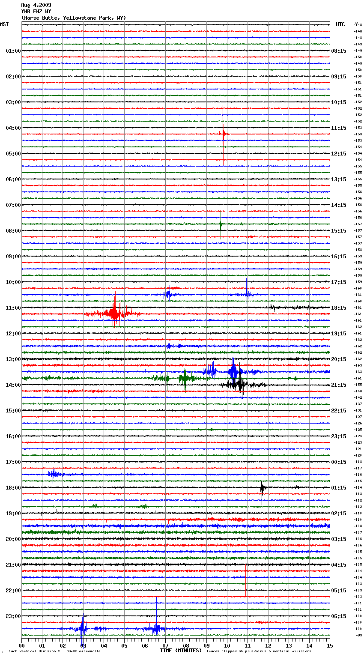Click the '01:00' MST hour label
The image size is (364, 657).
[13, 51]
